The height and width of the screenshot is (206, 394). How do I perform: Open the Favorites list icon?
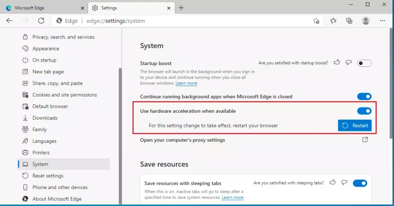pyautogui.click(x=333, y=21)
